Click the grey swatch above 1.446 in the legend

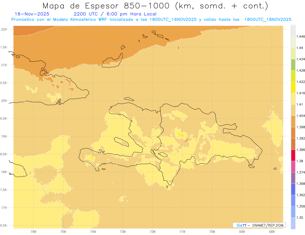(x=293, y=31)
